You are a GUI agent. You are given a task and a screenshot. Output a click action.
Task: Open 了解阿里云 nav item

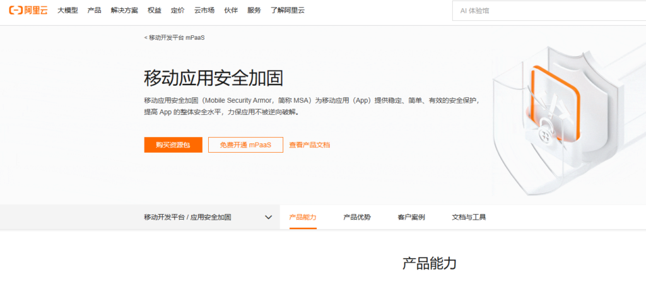[288, 11]
